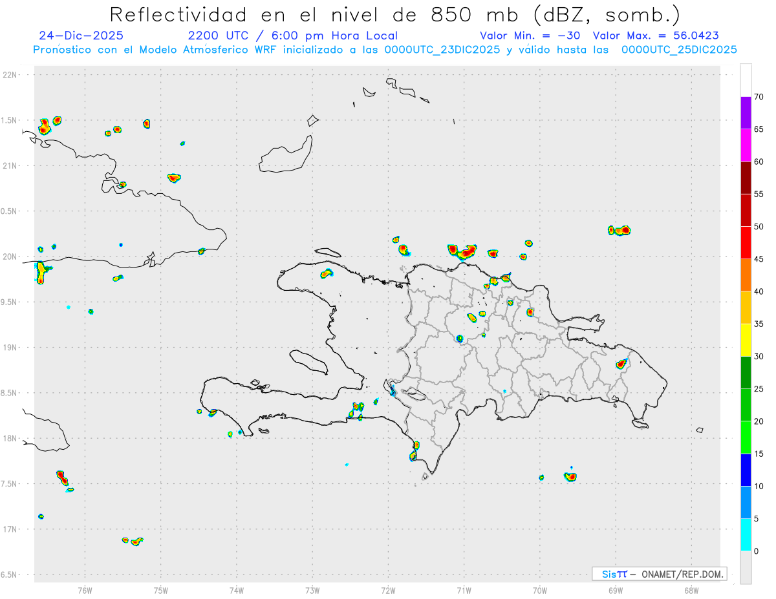
Task: Pick the dark blue 10-15 dBZ colorbar segment
Action: tap(746, 470)
